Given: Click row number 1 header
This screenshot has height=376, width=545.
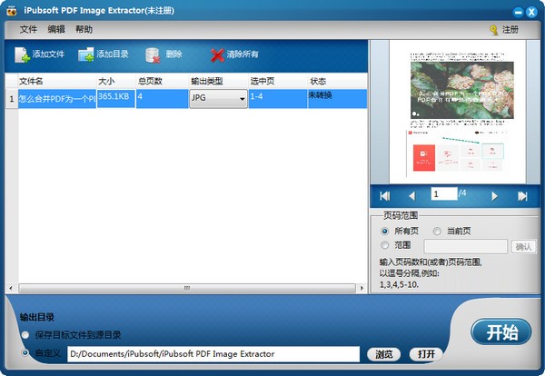Looking at the screenshot, I should tap(12, 99).
